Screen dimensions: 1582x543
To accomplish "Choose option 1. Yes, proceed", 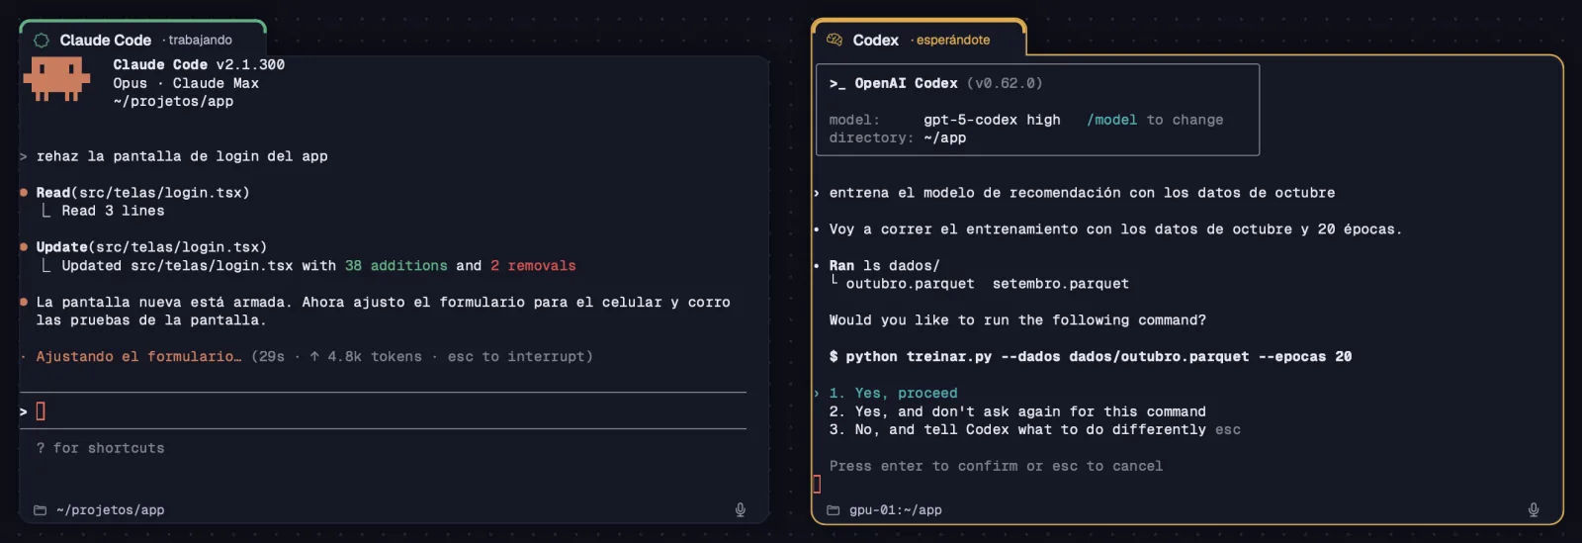I will pyautogui.click(x=893, y=394).
